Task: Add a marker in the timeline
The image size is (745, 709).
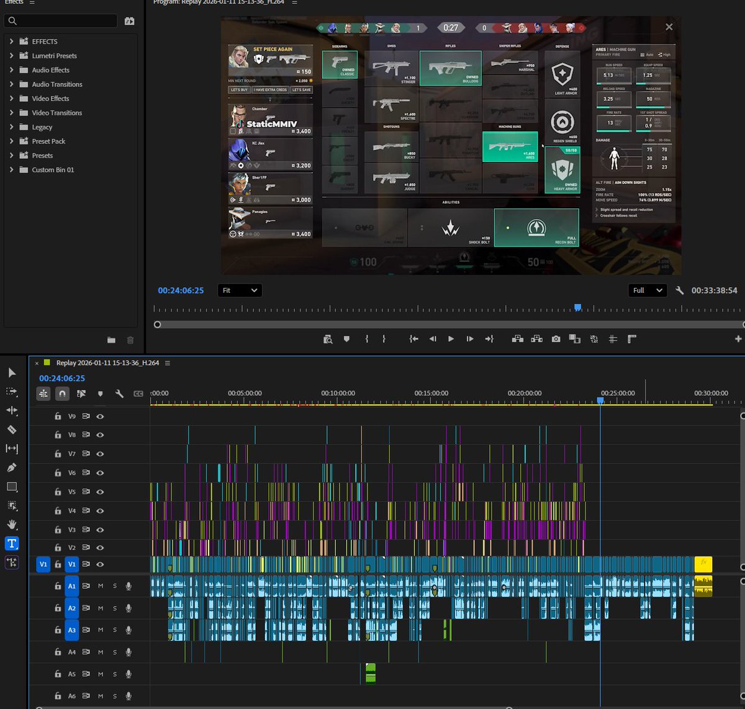Action: click(101, 393)
